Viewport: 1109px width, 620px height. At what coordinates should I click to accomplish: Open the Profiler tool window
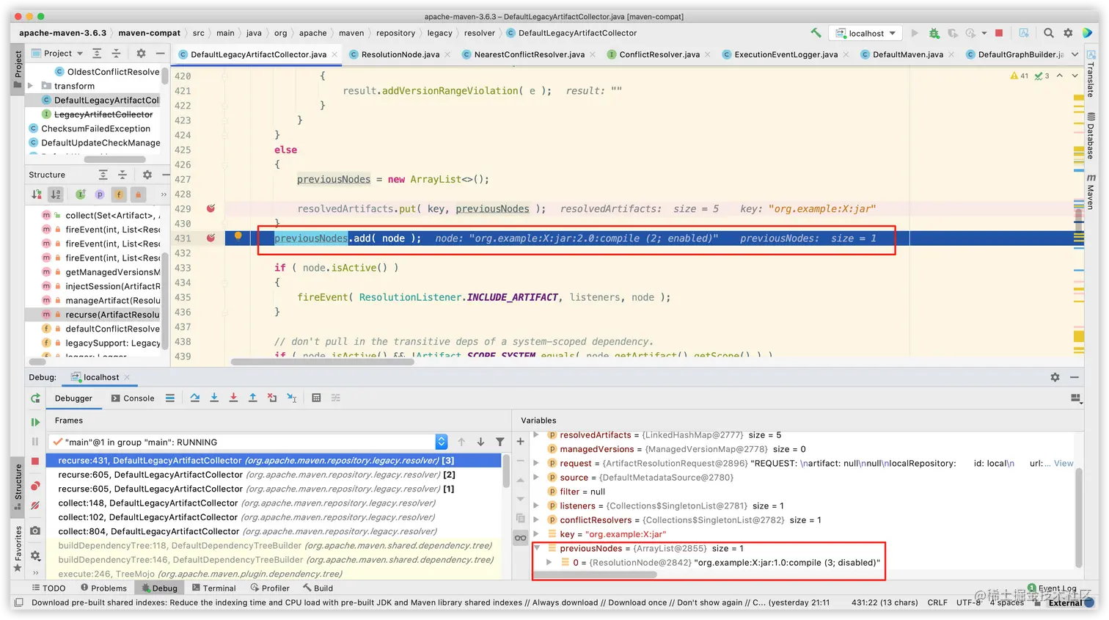click(269, 588)
